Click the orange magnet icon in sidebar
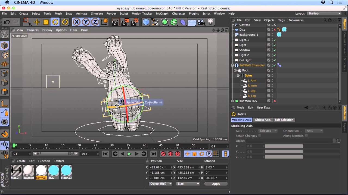 pos(5,134)
